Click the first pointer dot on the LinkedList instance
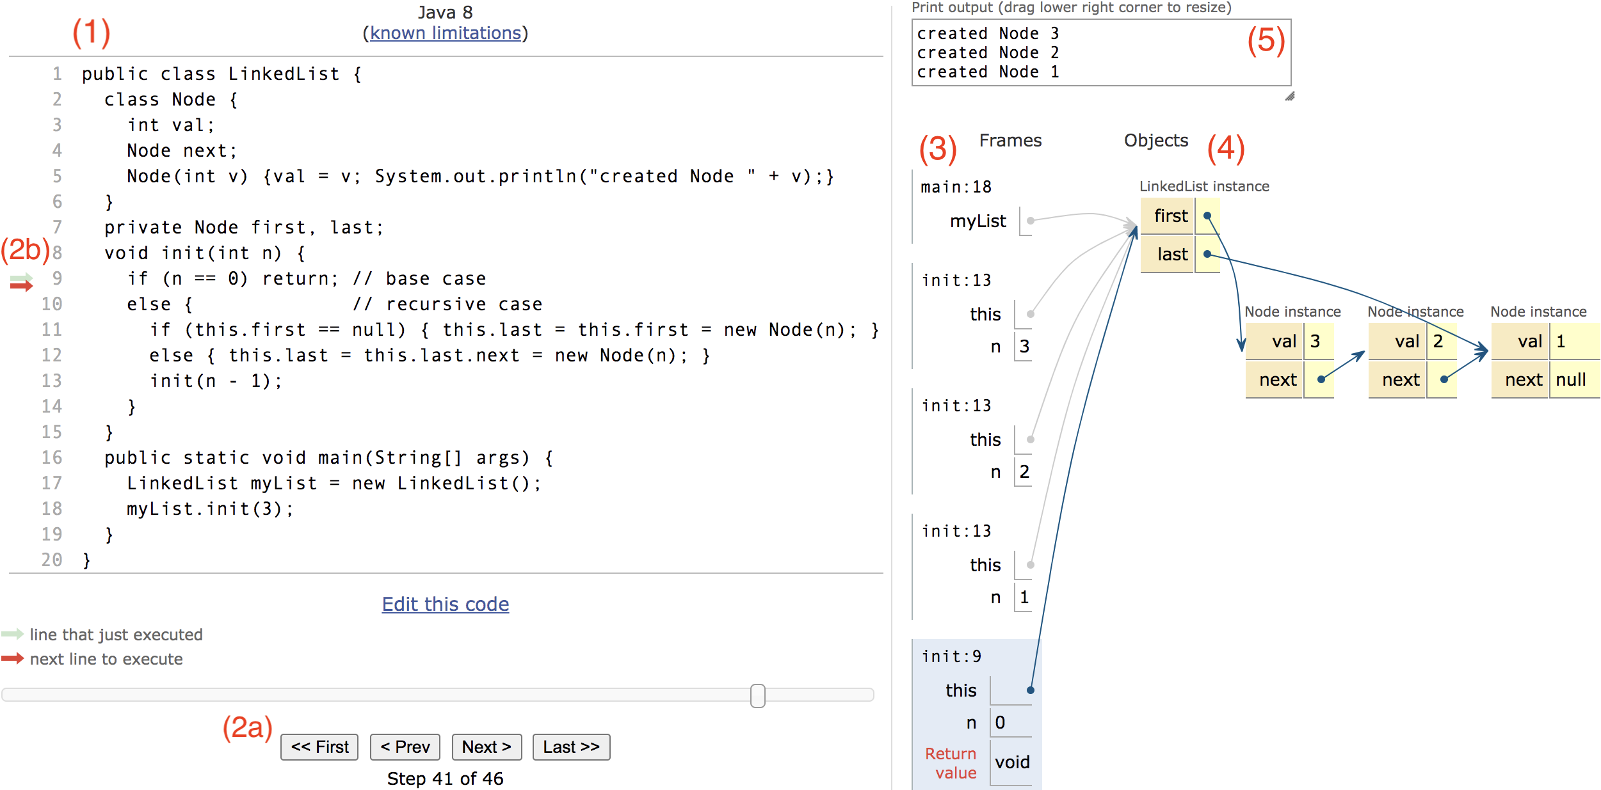Viewport: 1601px width, 790px height. pyautogui.click(x=1206, y=216)
